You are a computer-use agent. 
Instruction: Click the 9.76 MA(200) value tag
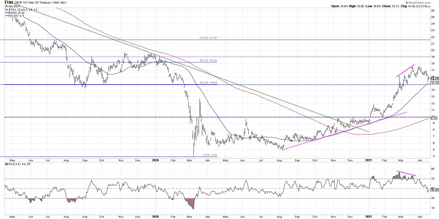[x=434, y=118]
